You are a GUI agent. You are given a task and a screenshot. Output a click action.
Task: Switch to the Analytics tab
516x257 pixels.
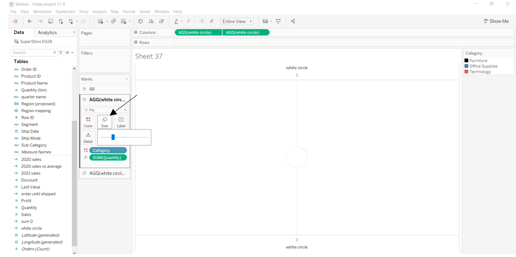47,33
